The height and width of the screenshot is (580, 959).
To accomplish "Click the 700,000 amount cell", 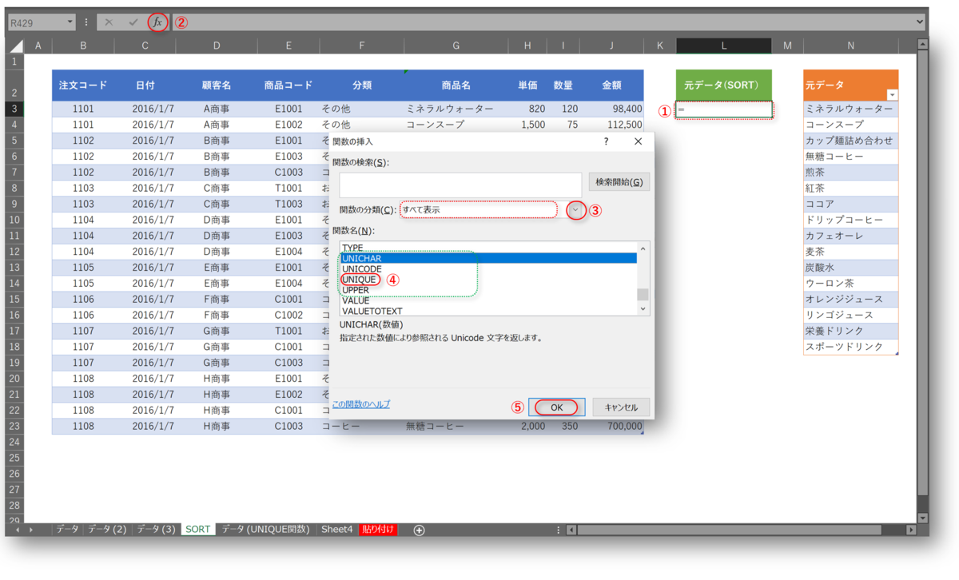I will pos(611,427).
